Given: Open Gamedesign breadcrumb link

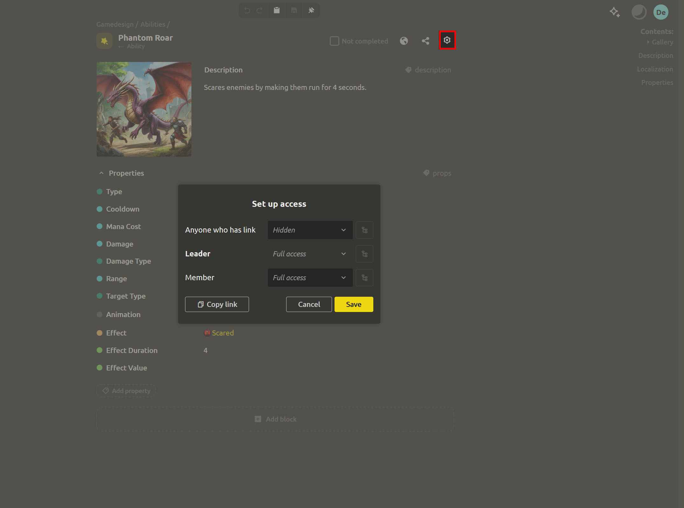Looking at the screenshot, I should click(115, 24).
